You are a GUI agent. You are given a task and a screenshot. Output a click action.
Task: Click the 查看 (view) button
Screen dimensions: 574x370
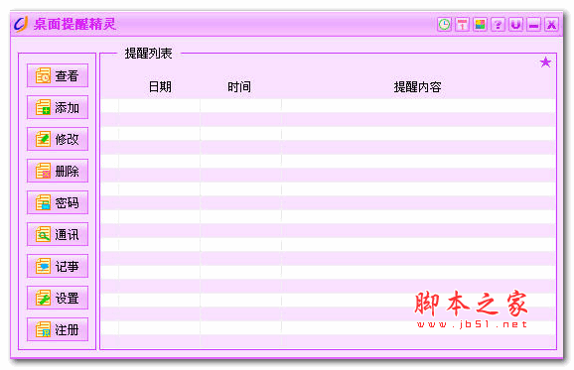point(58,75)
